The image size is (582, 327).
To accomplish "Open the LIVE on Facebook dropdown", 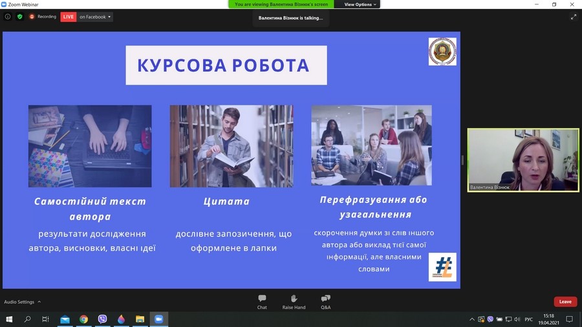I will click(x=87, y=17).
